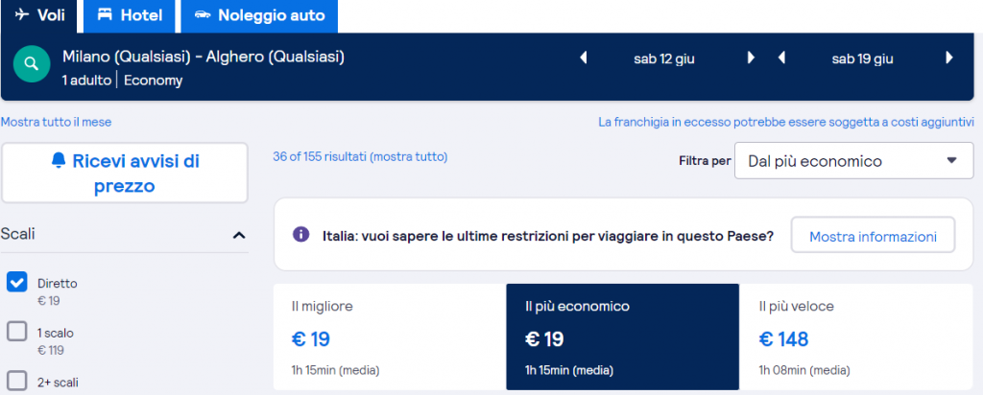Click the green search magnifier icon
The image size is (983, 395).
pyautogui.click(x=32, y=64)
